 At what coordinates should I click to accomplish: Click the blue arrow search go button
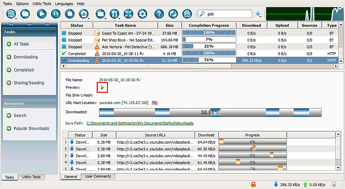[x=258, y=14]
